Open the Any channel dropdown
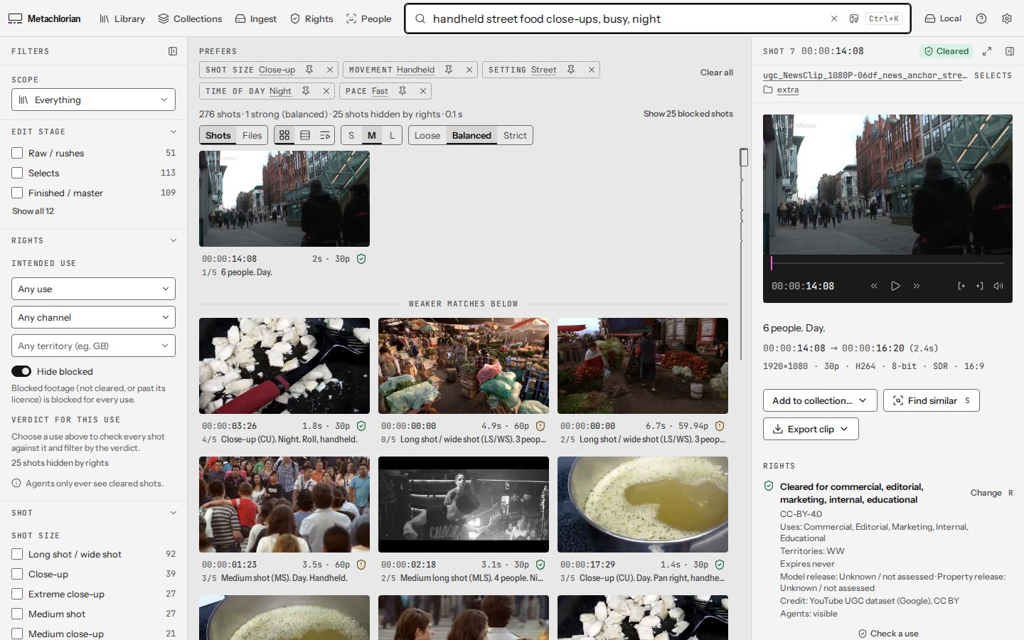This screenshot has width=1024, height=640. pos(93,317)
